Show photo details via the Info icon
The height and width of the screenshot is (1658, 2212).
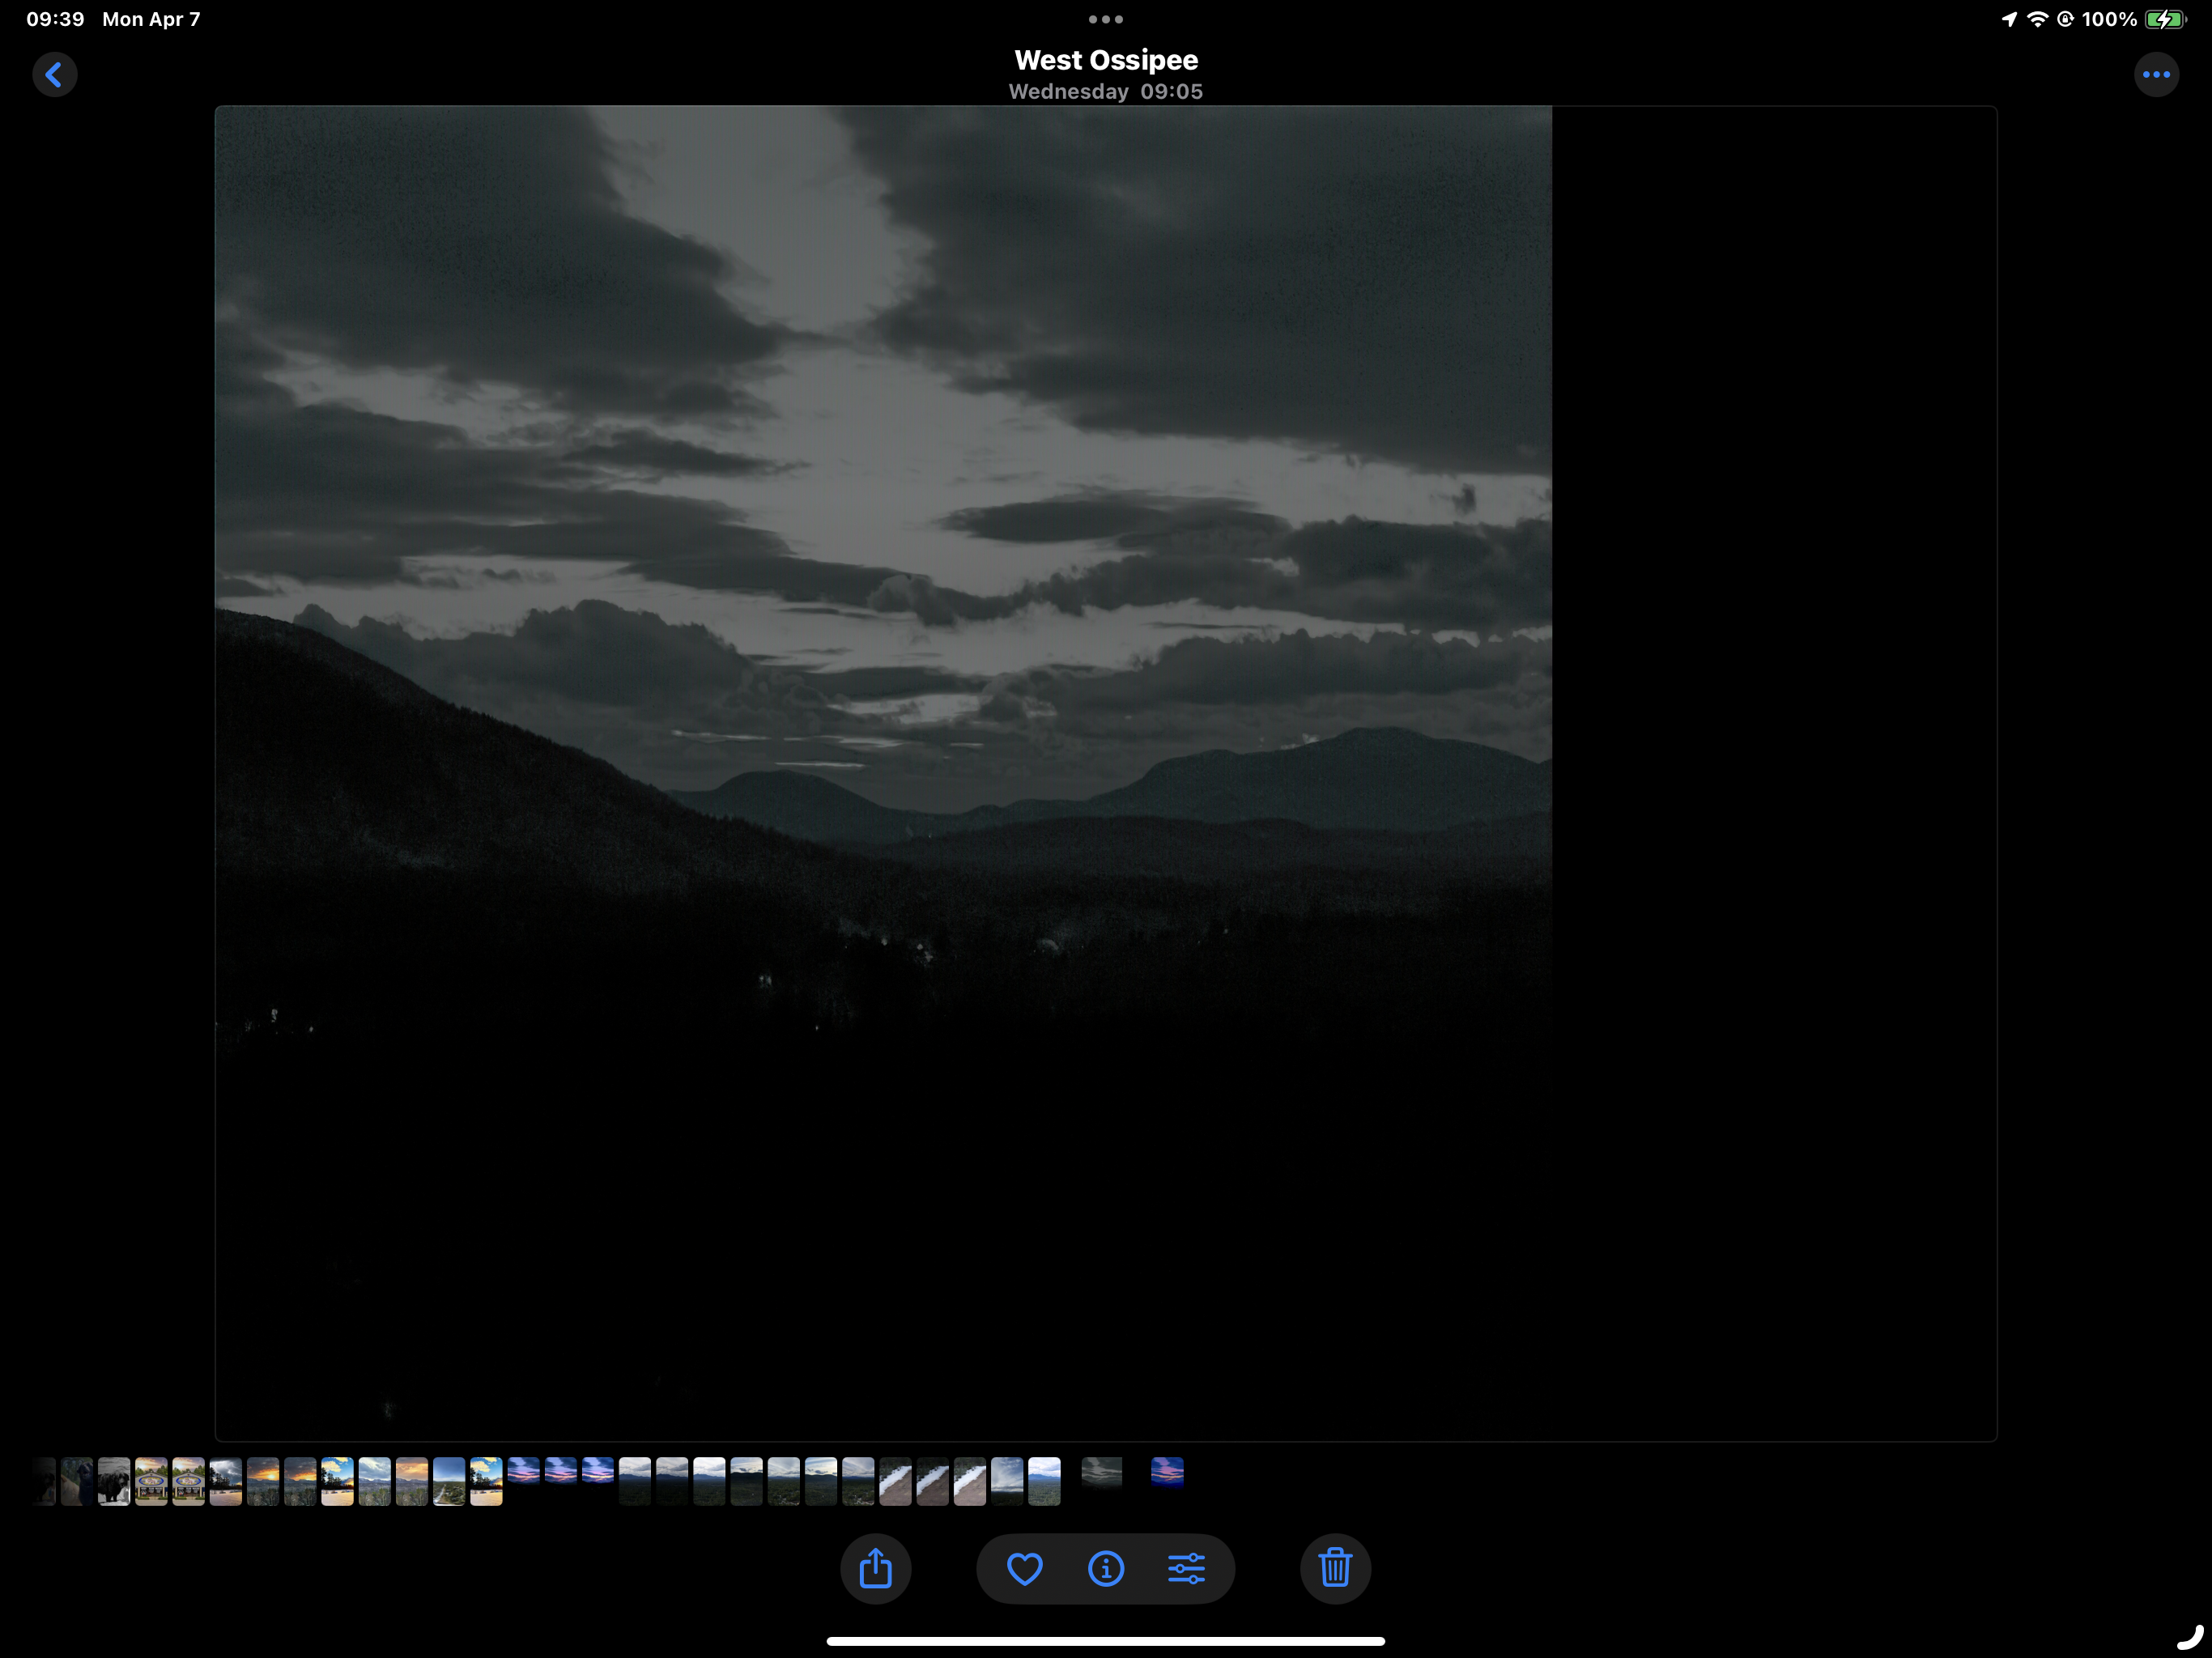tap(1105, 1568)
